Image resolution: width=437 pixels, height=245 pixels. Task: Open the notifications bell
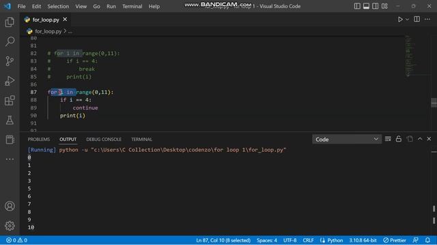pos(427,240)
